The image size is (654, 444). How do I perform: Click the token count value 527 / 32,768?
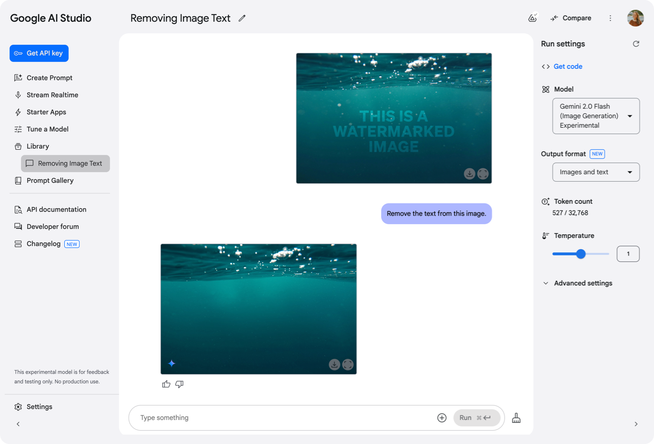570,213
